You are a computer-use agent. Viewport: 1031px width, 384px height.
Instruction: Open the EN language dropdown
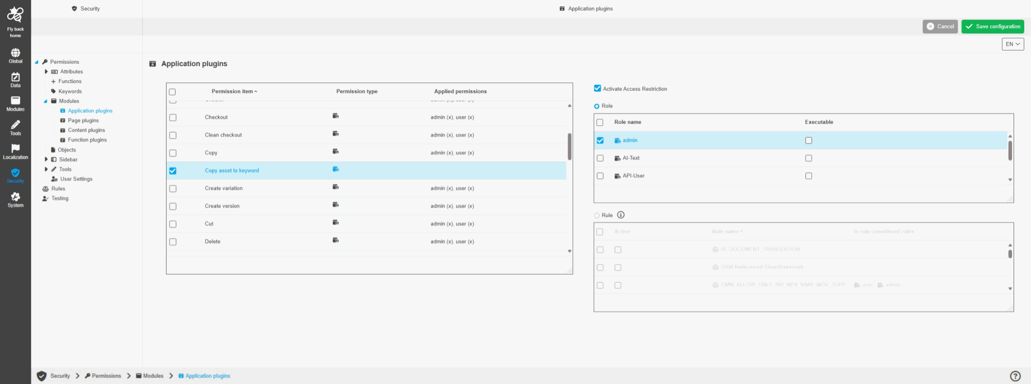(x=1012, y=44)
